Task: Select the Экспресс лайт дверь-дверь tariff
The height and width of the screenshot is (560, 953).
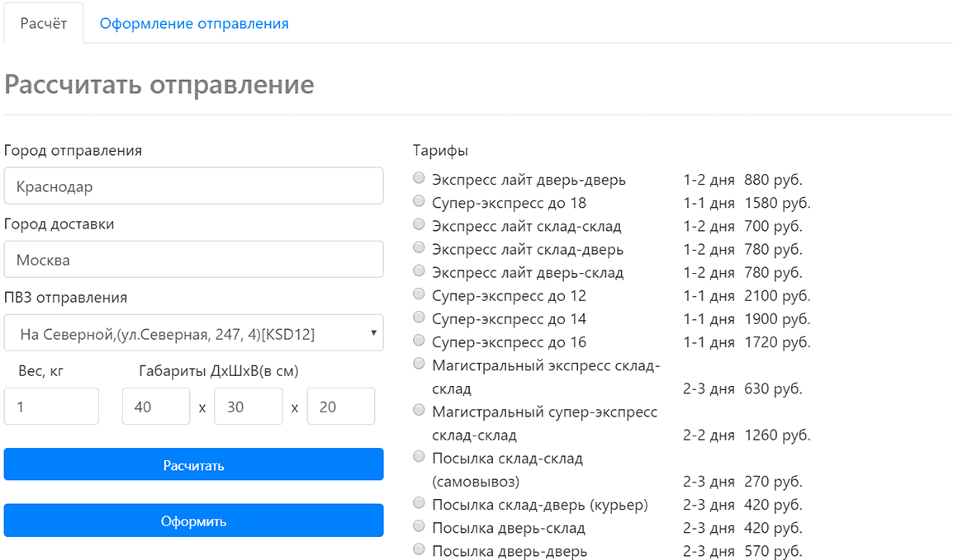Action: [x=420, y=178]
